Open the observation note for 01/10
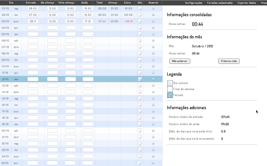 [x=140, y=8]
